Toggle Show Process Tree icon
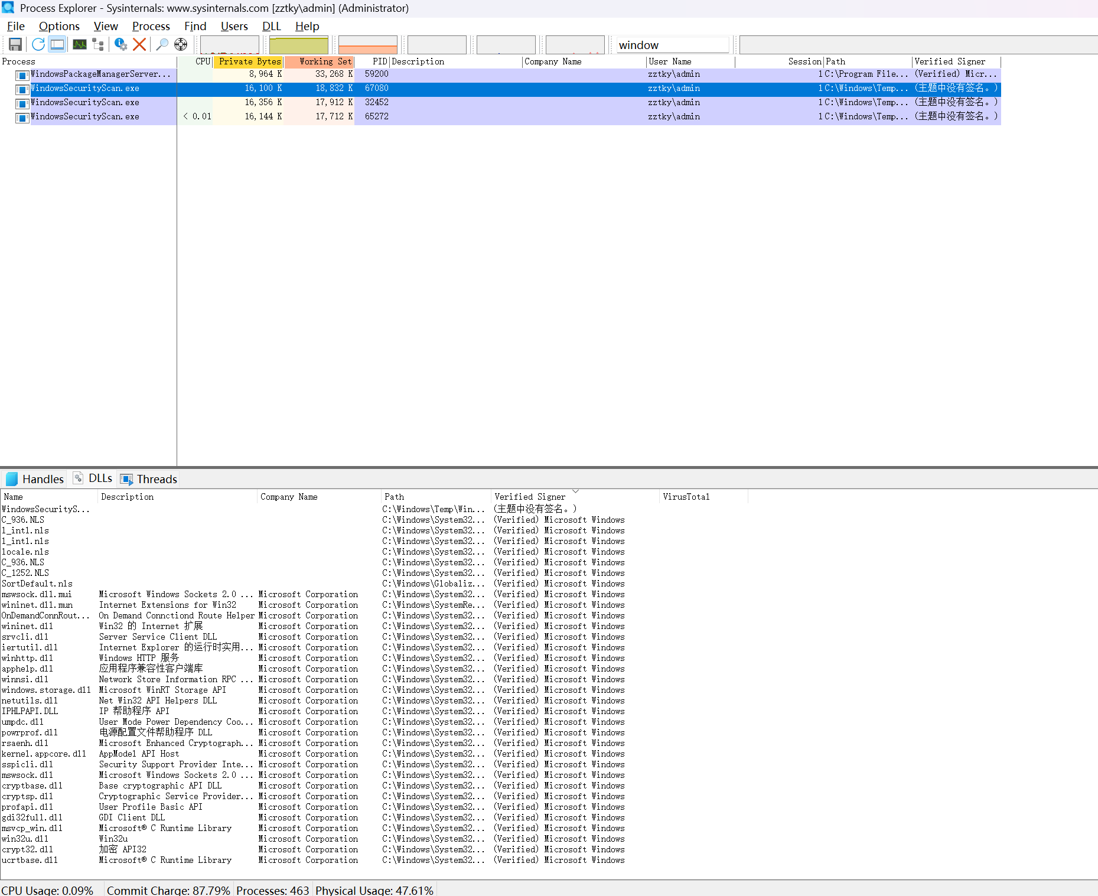Screen dimensions: 1098x896 [x=98, y=44]
